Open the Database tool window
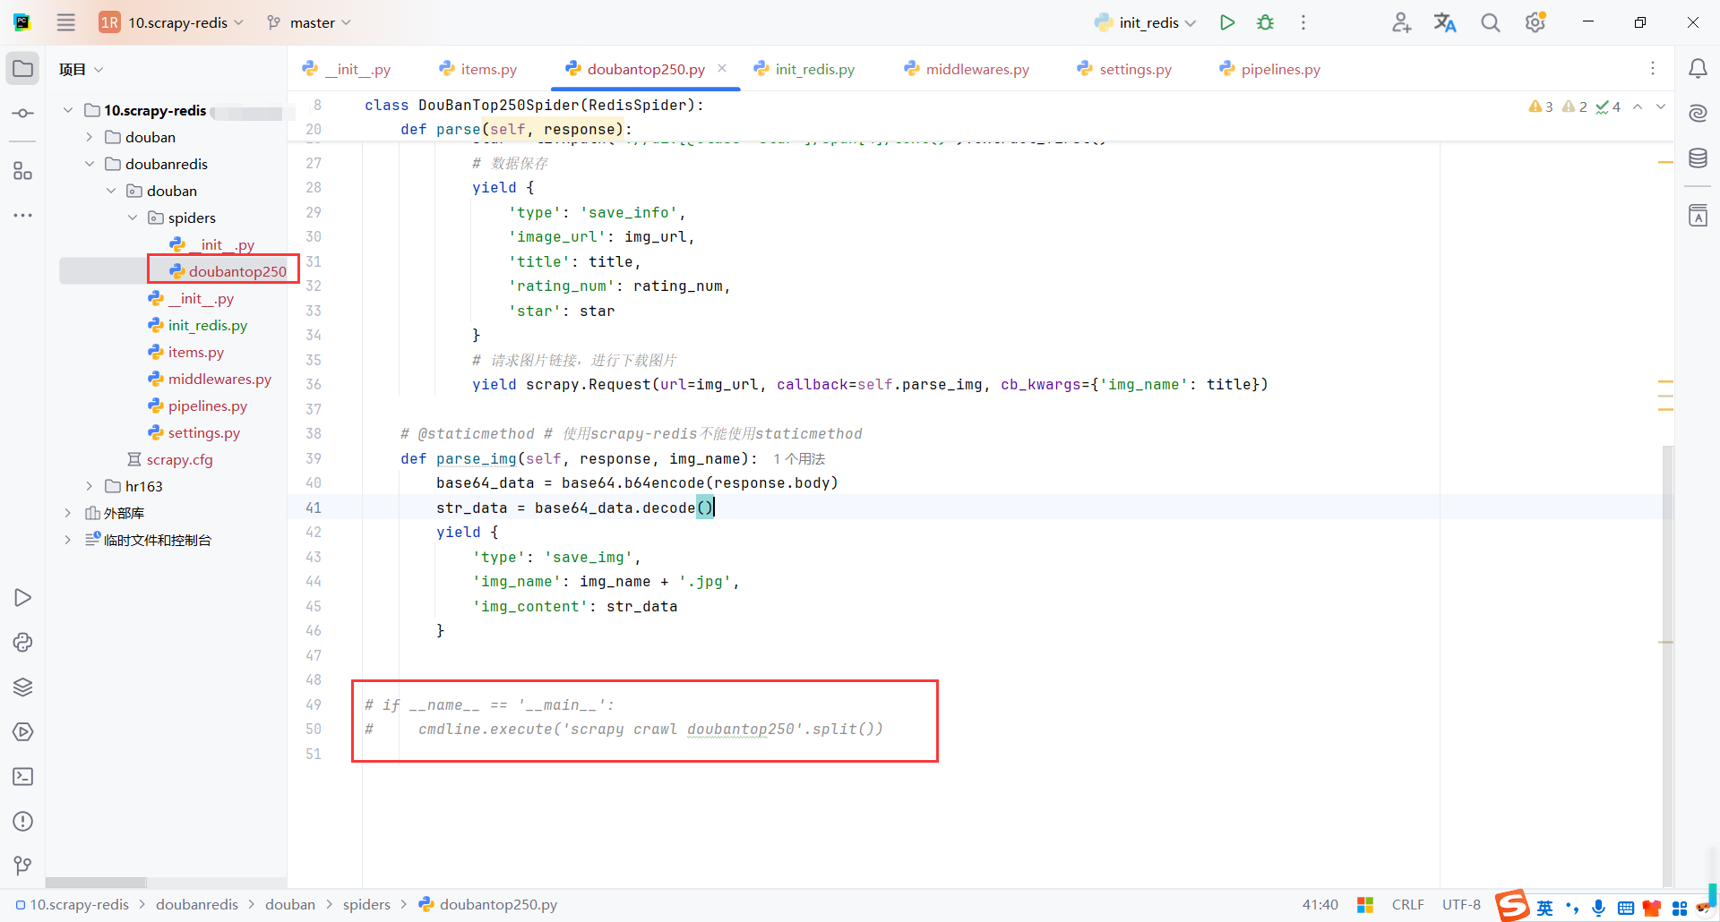Screen dimensions: 1720x922 pos(1698,158)
